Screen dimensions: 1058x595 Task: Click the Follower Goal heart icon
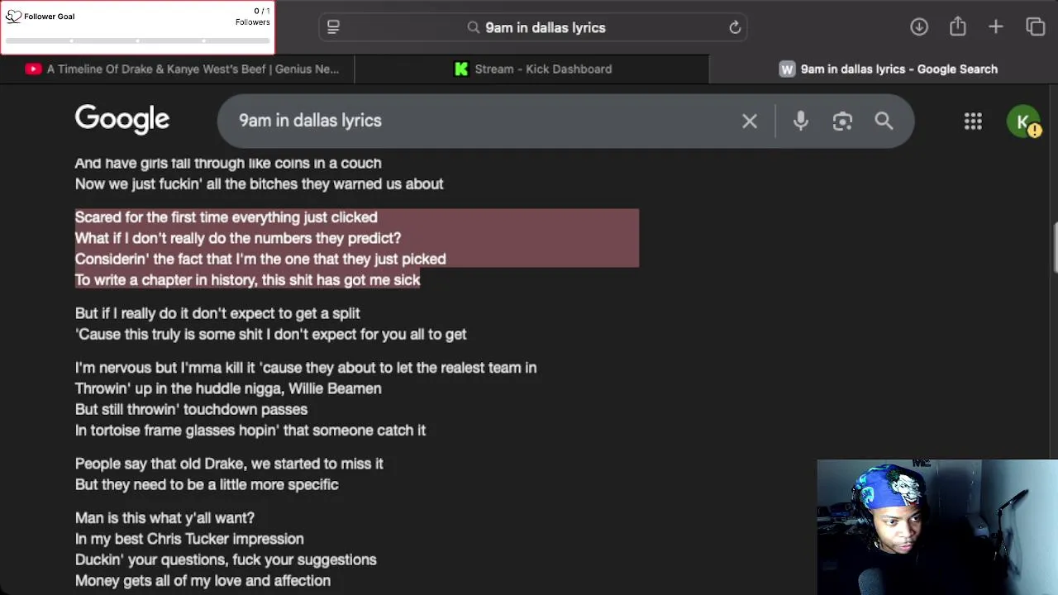(x=13, y=16)
